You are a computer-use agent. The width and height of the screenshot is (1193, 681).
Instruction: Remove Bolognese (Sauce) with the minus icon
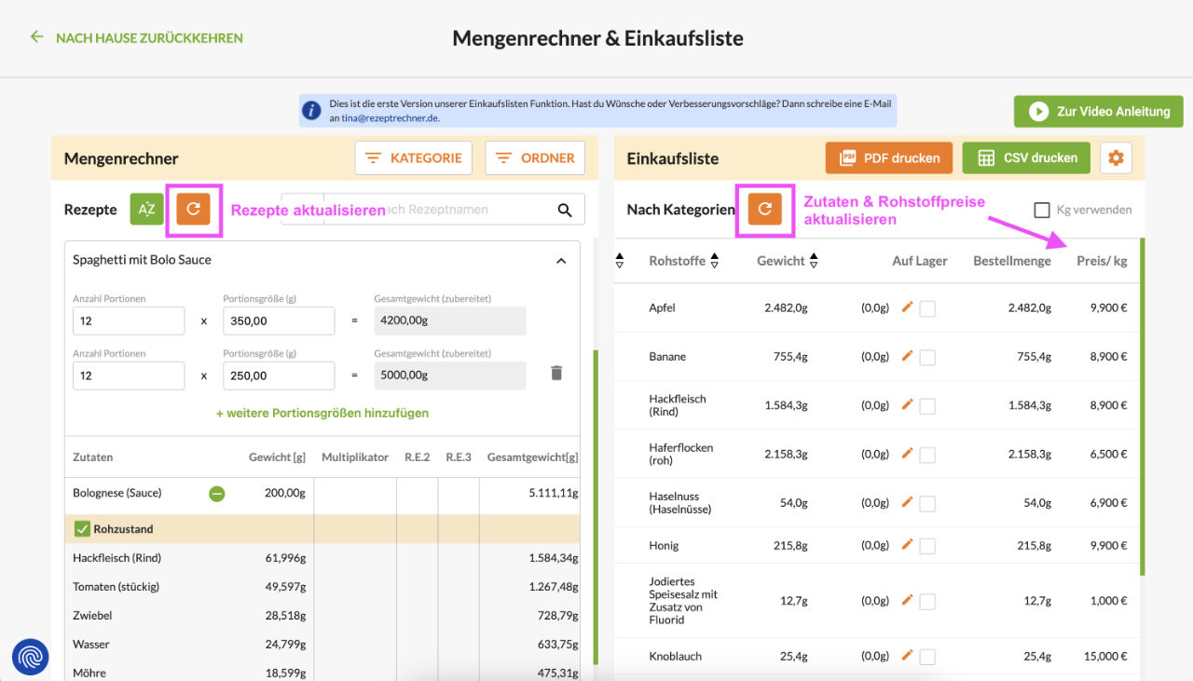[216, 493]
